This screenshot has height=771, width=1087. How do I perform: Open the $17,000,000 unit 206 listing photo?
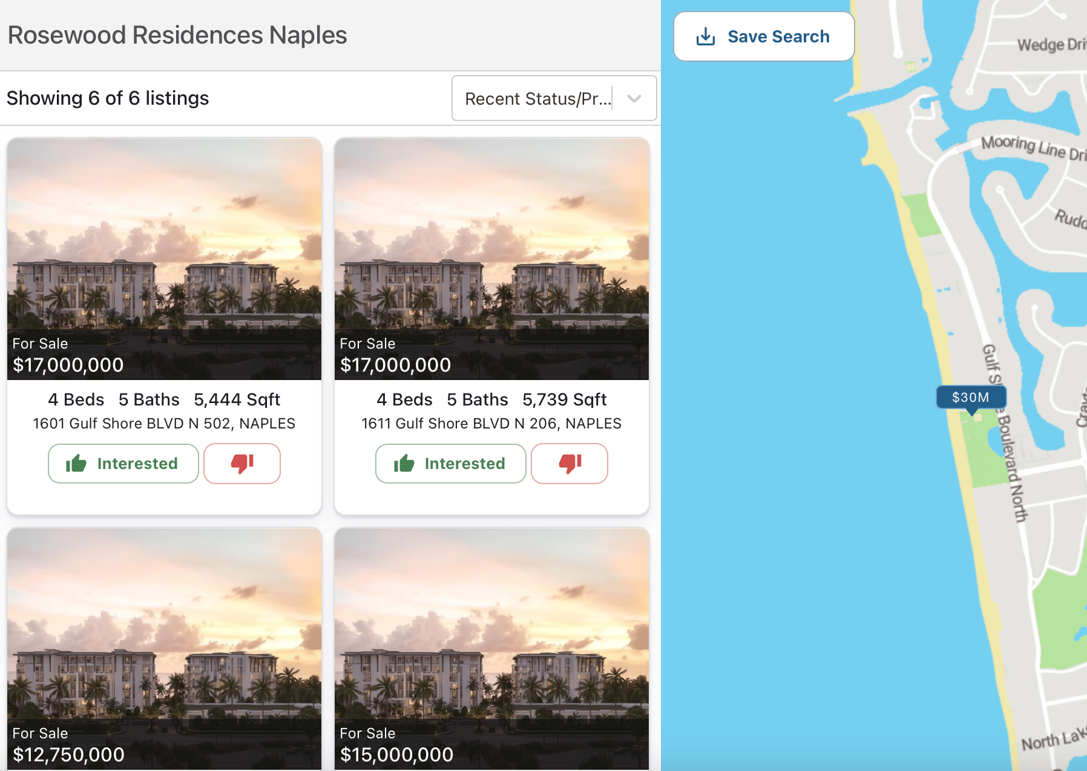coord(491,259)
